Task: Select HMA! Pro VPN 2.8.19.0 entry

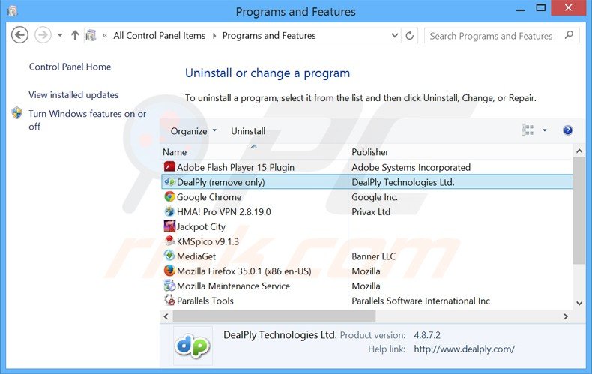Action: tap(224, 212)
